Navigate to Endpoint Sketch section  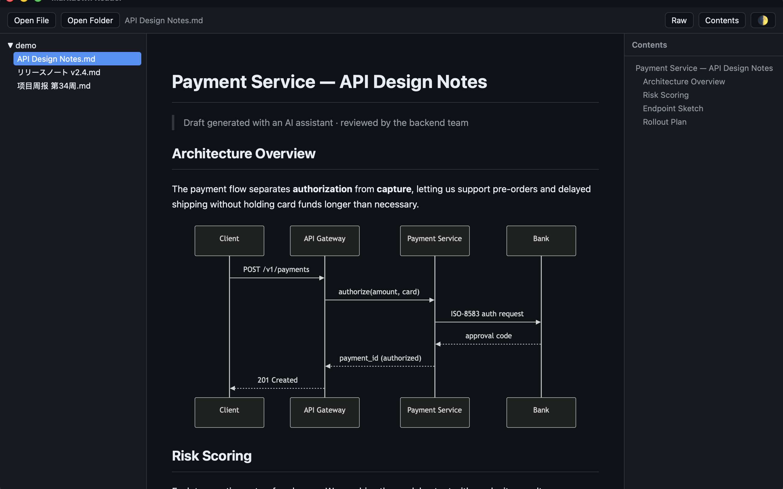(x=673, y=108)
